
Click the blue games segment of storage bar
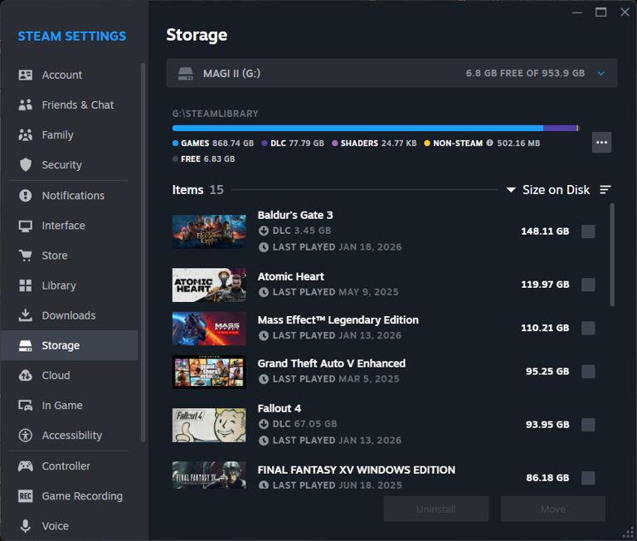pos(358,128)
